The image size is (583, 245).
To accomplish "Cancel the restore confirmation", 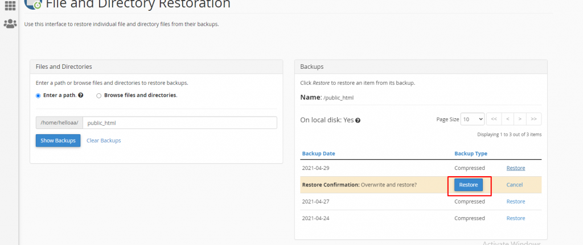I will point(515,185).
